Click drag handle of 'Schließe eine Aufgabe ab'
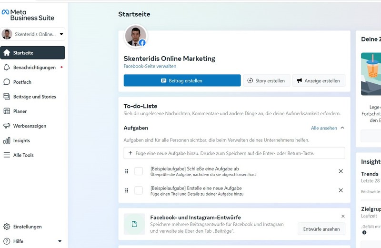Screen dimensions: 381x248 click(x=127, y=171)
